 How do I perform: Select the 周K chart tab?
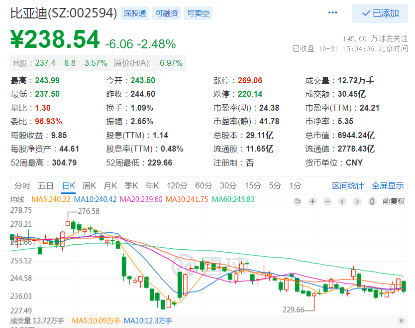tap(89, 185)
